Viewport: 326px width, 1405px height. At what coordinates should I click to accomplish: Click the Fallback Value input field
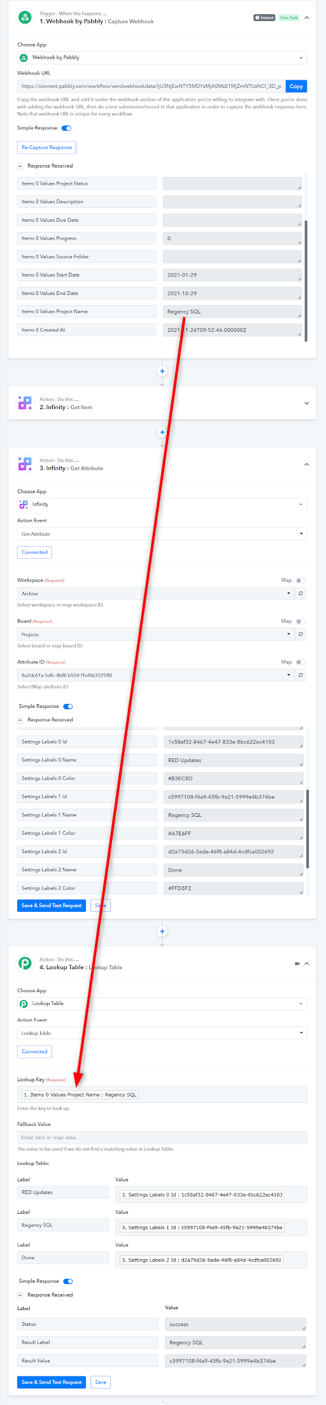point(162,1137)
